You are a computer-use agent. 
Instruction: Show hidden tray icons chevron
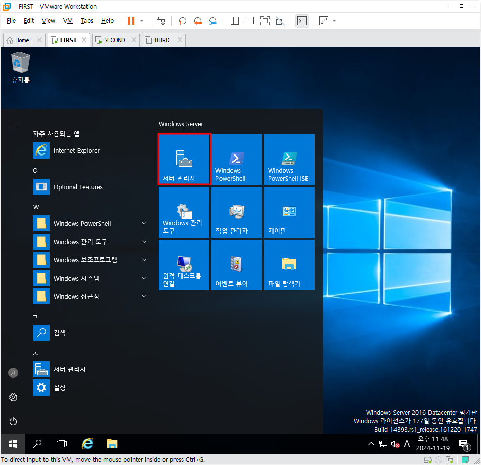point(371,444)
